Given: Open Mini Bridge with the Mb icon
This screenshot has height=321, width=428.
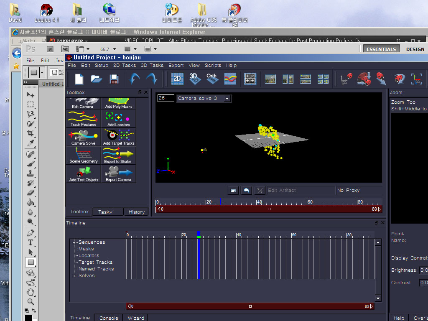Looking at the screenshot, I should point(65,49).
